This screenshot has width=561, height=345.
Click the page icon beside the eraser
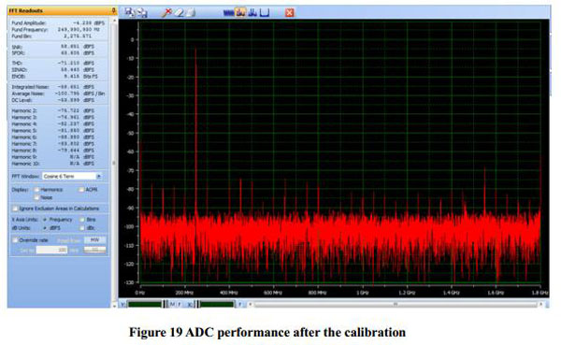191,13
